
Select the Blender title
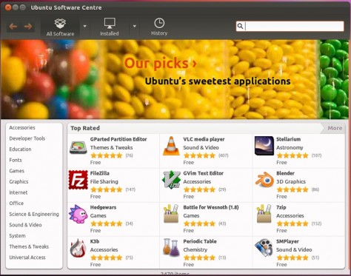tap(285, 173)
